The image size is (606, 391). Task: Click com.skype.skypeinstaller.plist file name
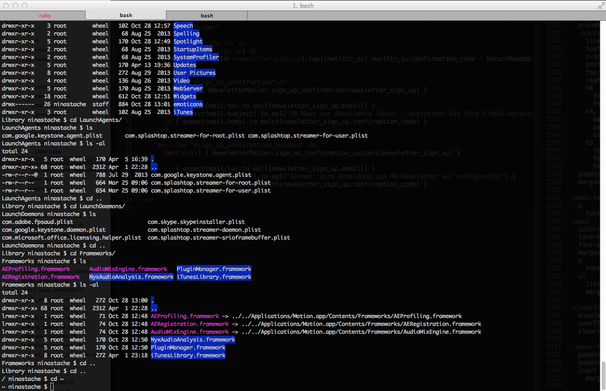196,222
